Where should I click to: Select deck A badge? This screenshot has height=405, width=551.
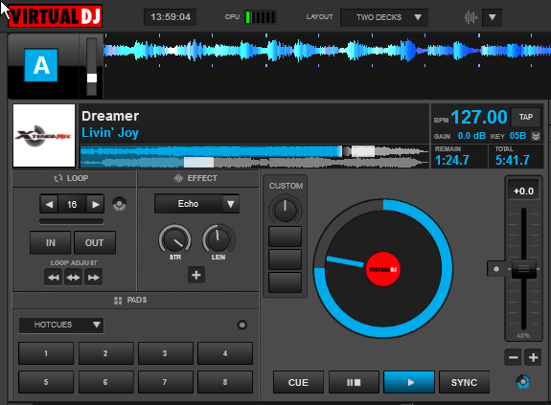[41, 65]
